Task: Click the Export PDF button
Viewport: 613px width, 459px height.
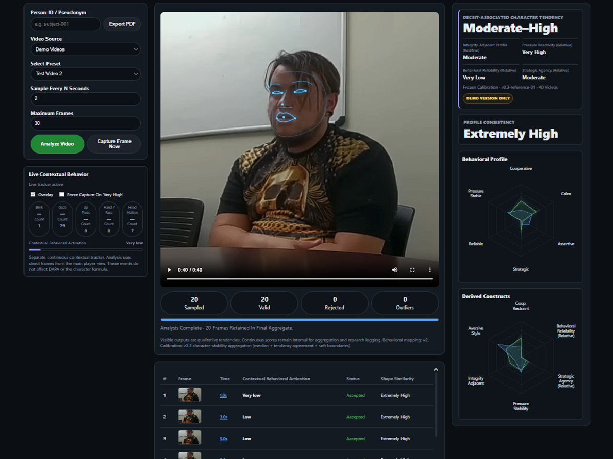Action: click(122, 24)
